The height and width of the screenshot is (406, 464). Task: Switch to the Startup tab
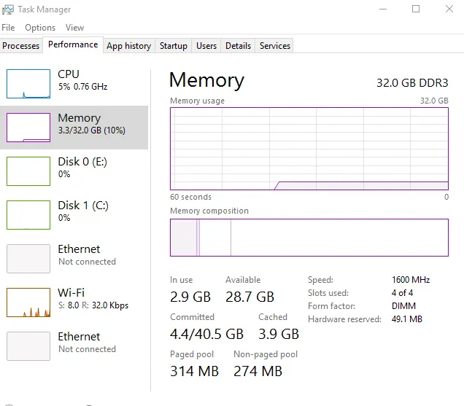[x=174, y=46]
